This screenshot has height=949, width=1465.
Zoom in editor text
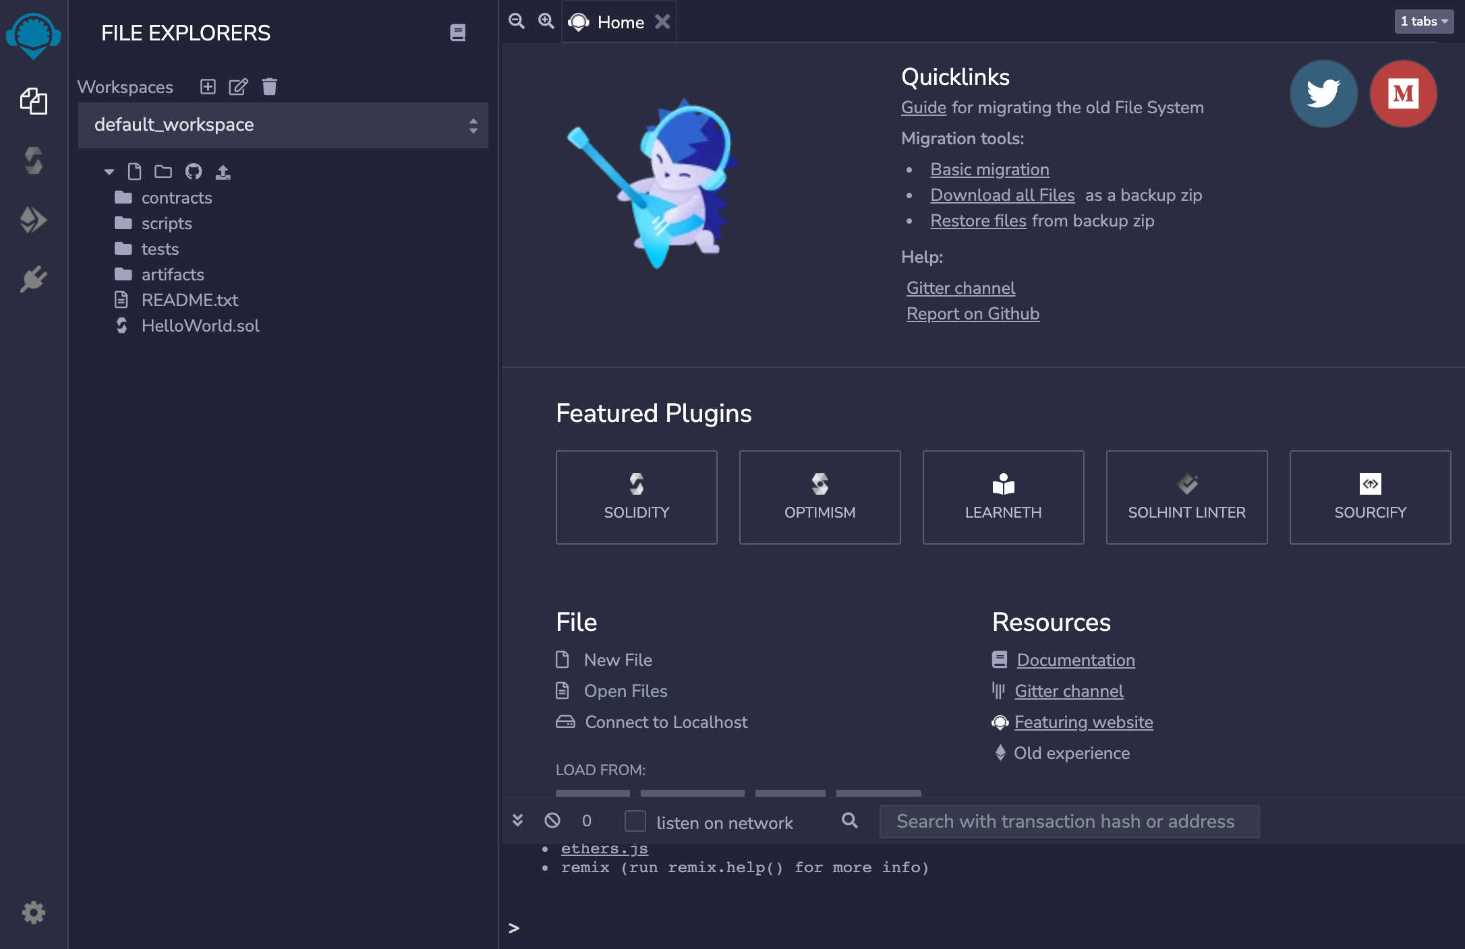pos(546,22)
